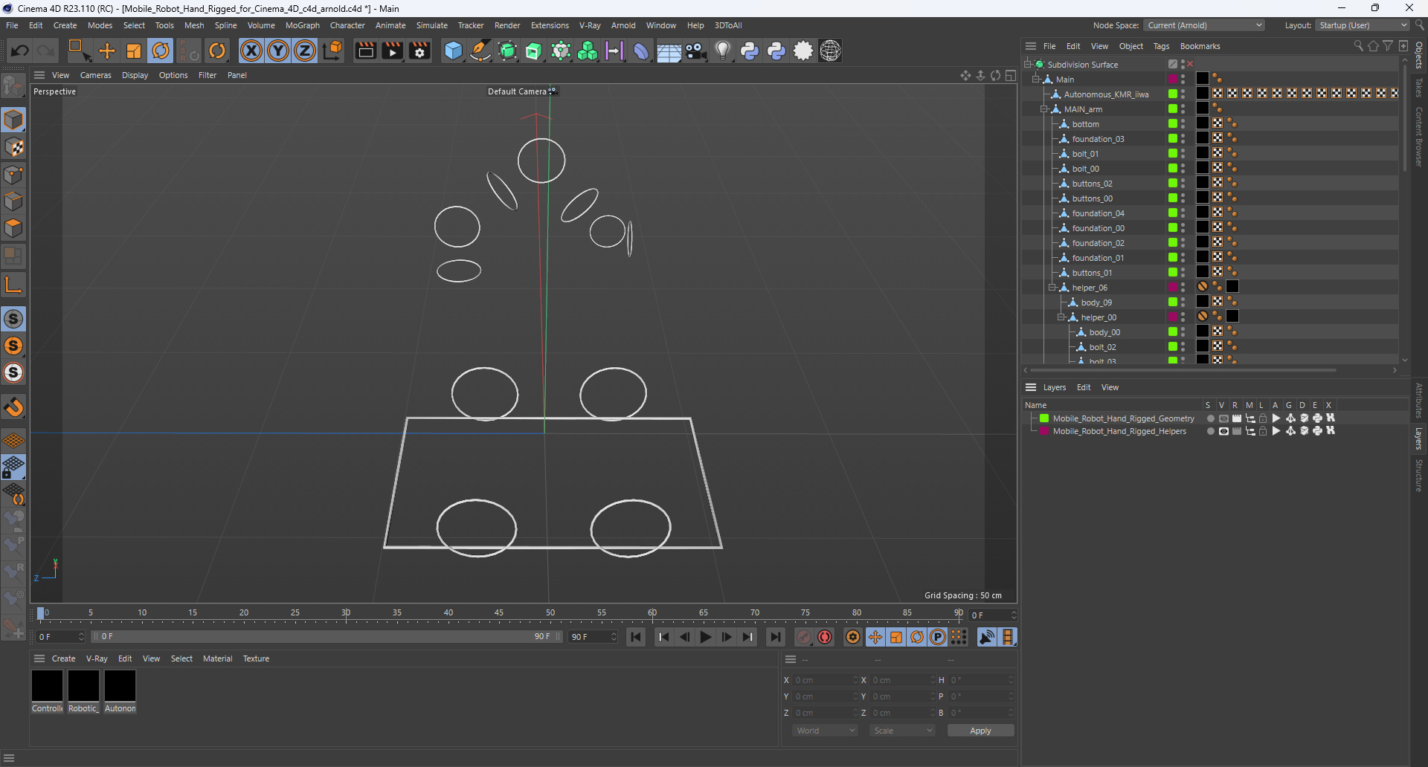Screen dimensions: 1428x767
Task: Open Material manager Texture menu
Action: pyautogui.click(x=256, y=658)
